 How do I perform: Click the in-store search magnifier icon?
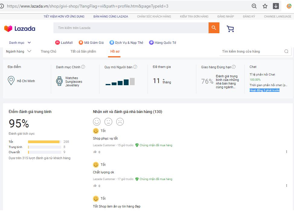[x=286, y=51]
